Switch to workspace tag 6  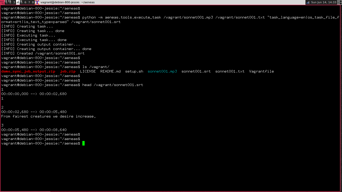(25, 2)
